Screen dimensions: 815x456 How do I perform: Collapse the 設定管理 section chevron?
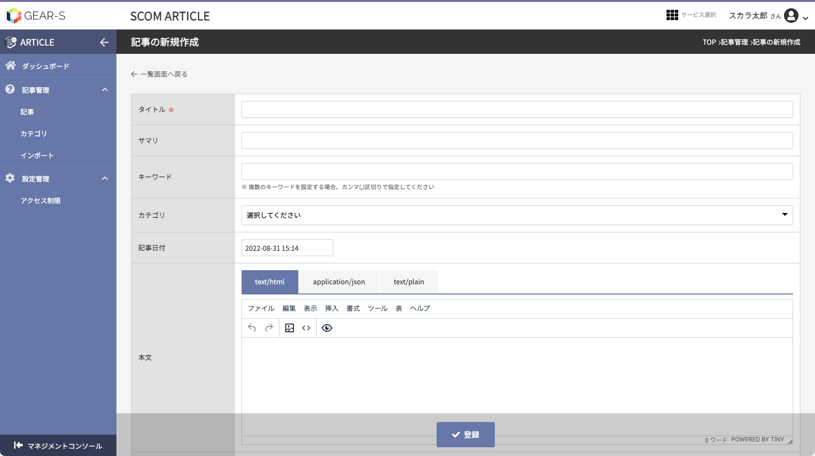point(105,179)
